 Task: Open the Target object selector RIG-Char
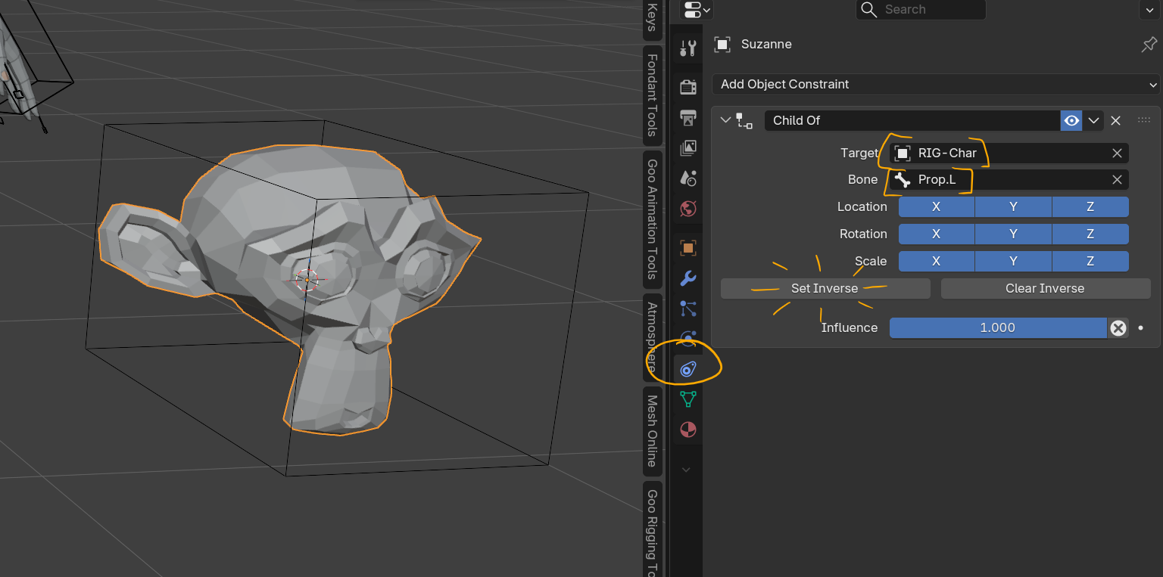tap(999, 153)
